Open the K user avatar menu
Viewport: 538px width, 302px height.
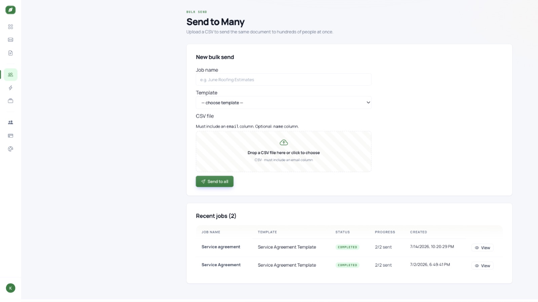tap(10, 288)
